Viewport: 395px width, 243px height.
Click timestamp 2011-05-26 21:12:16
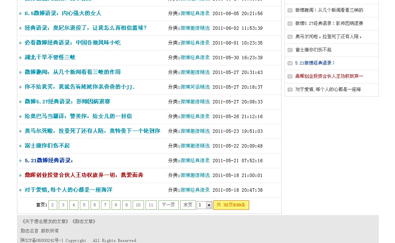pyautogui.click(x=237, y=117)
